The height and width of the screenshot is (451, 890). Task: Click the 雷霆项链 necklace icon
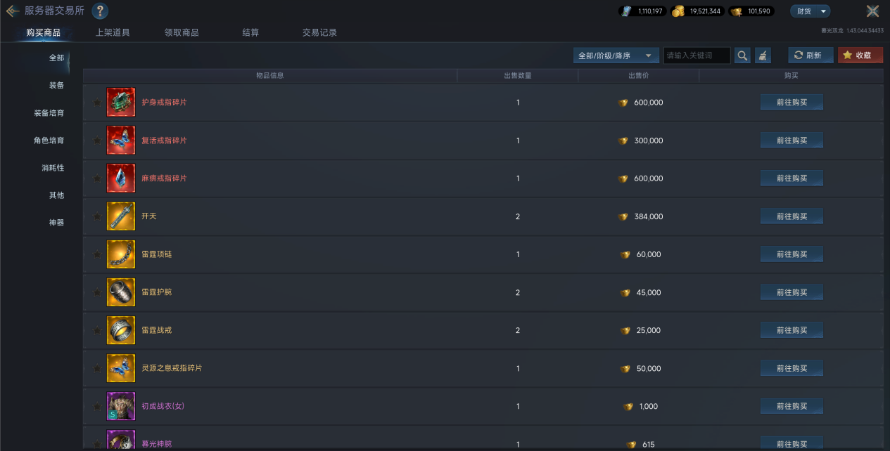120,254
